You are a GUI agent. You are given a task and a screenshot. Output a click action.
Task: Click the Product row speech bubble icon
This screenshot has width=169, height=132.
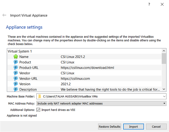coord(16,62)
